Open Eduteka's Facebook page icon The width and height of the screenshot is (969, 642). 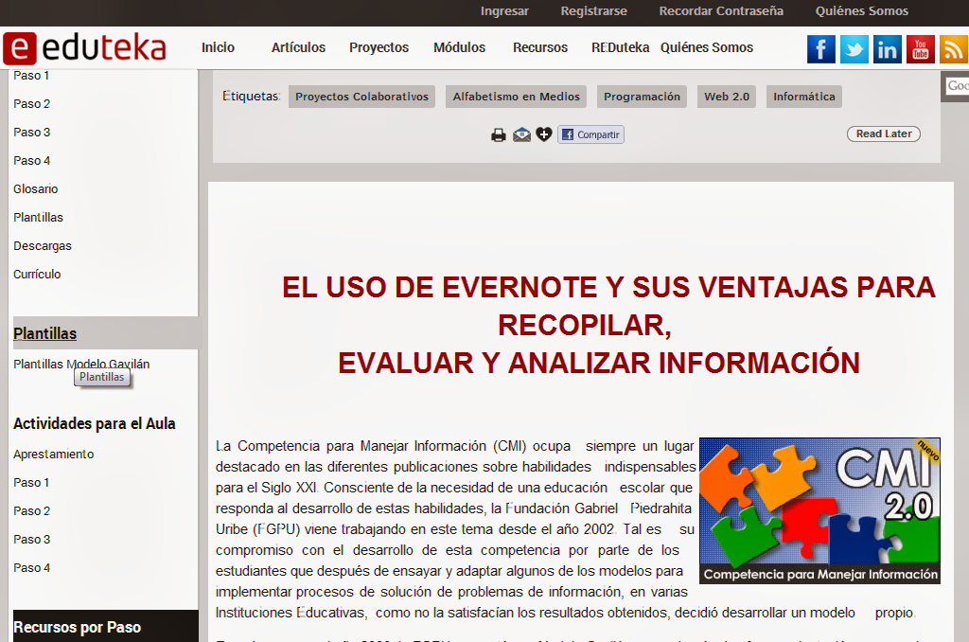pyautogui.click(x=820, y=48)
